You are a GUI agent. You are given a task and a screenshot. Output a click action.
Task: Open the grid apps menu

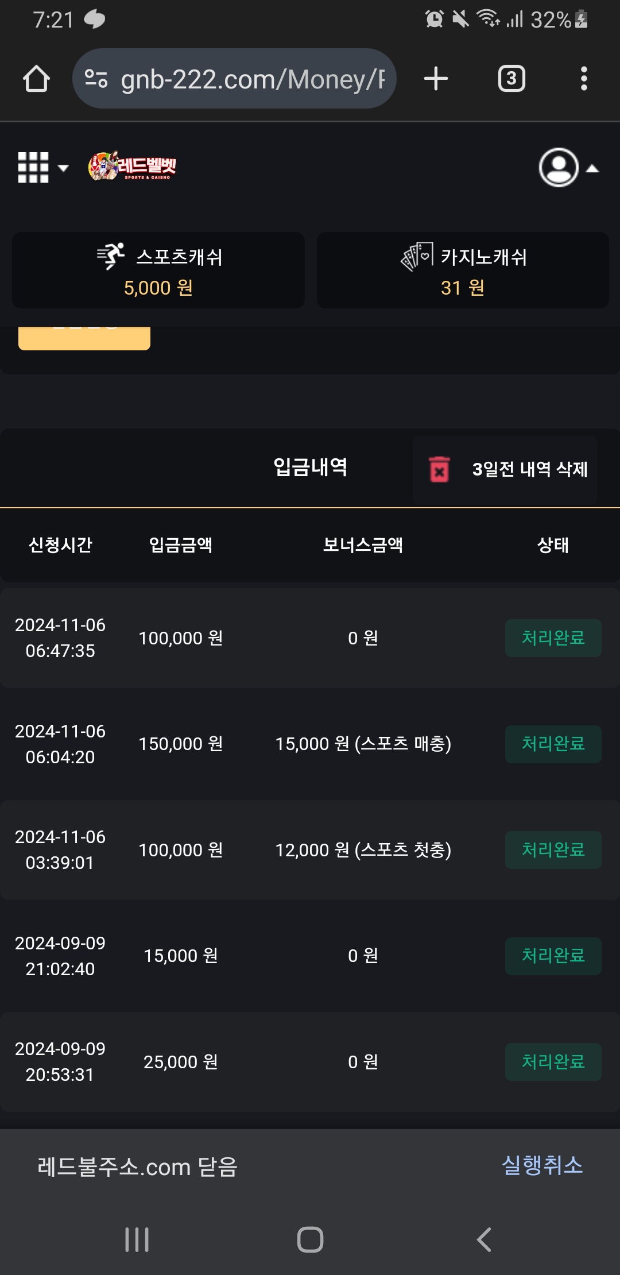(x=33, y=168)
